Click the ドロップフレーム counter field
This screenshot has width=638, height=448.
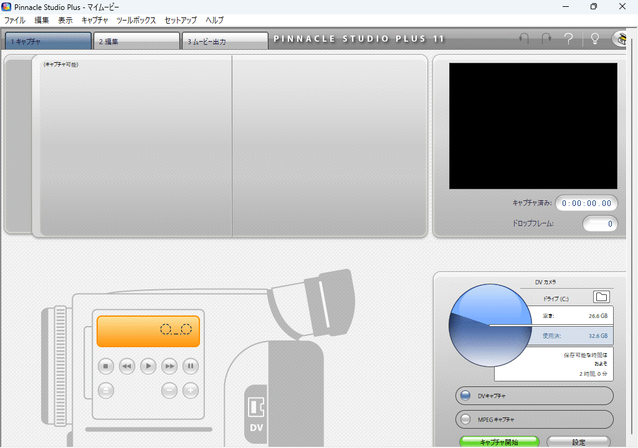tap(600, 223)
